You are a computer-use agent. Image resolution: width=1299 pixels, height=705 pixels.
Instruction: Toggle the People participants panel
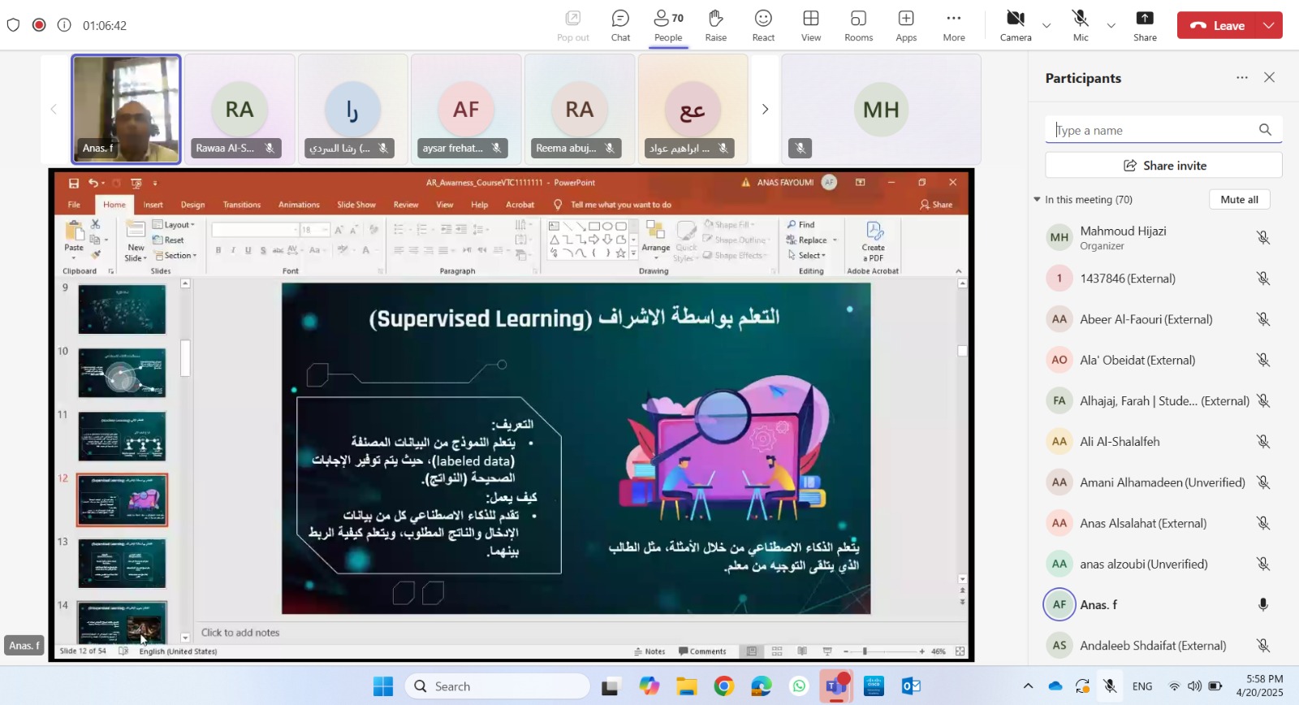668,25
